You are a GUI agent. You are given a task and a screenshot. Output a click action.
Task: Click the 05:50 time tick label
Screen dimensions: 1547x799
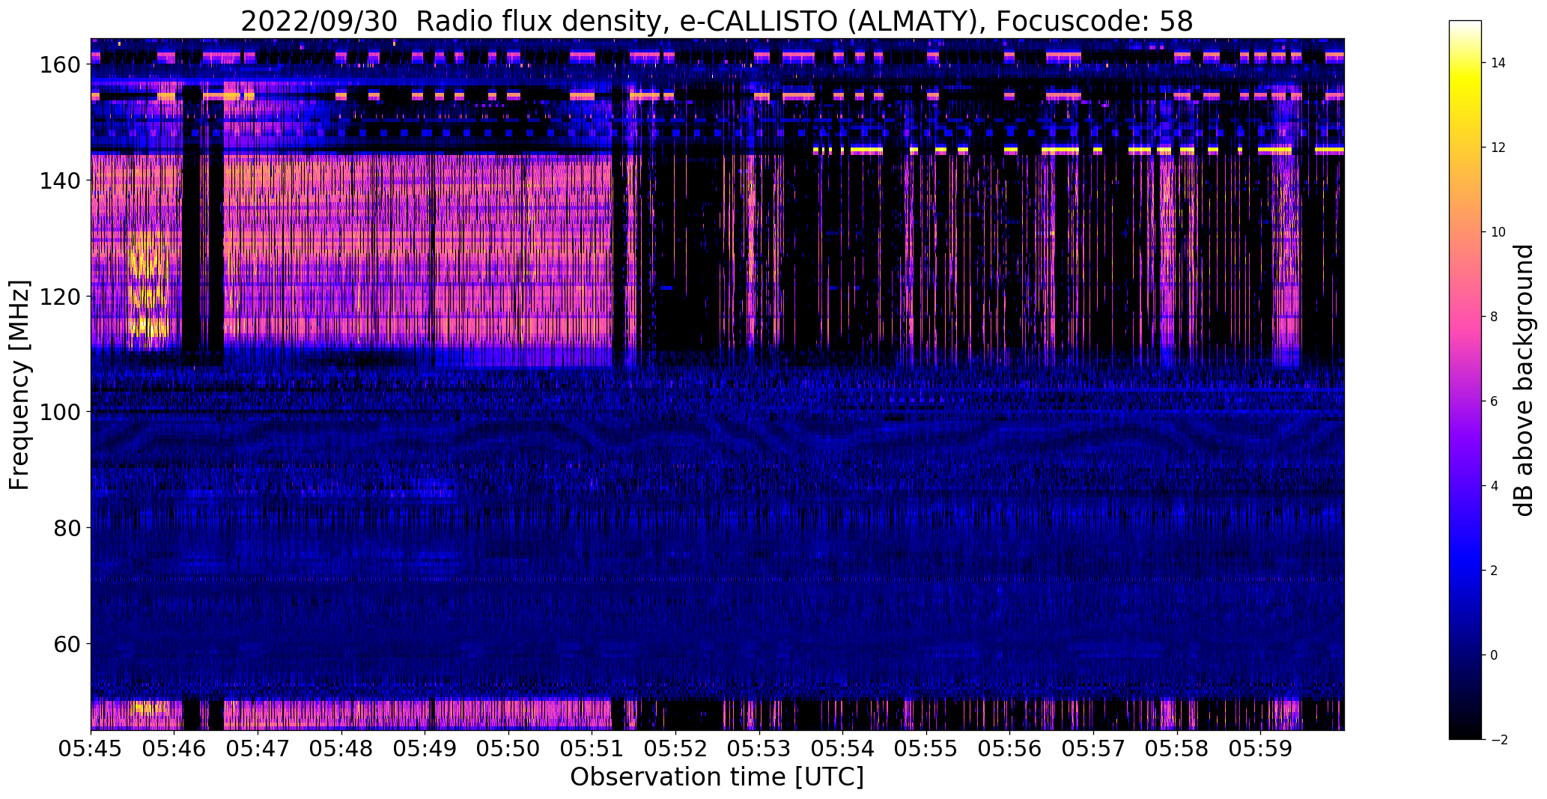pos(508,749)
